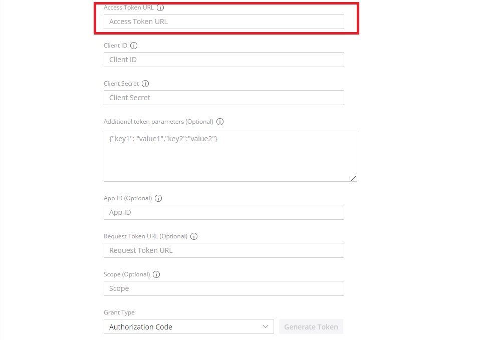Click the Request Token URL input

pos(224,250)
